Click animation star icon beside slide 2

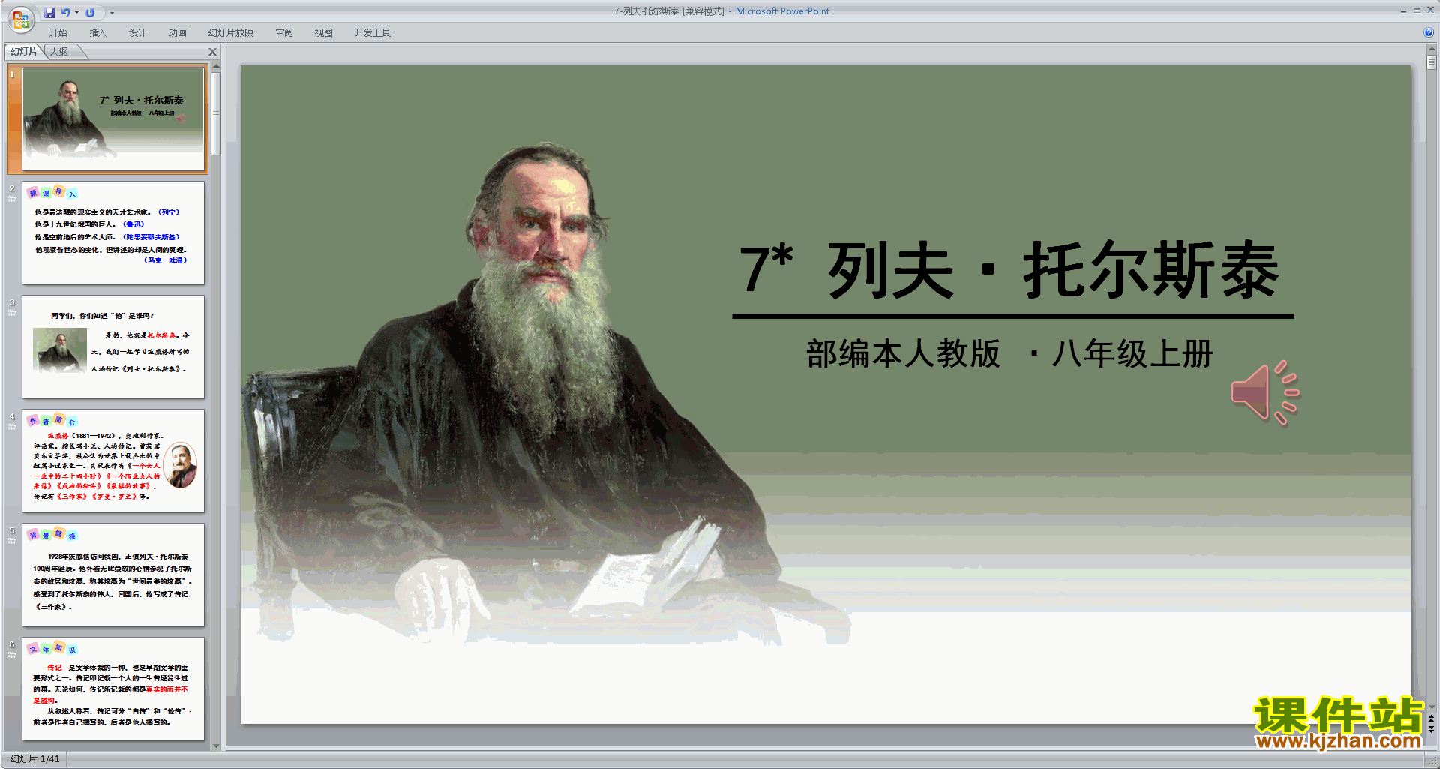point(12,199)
